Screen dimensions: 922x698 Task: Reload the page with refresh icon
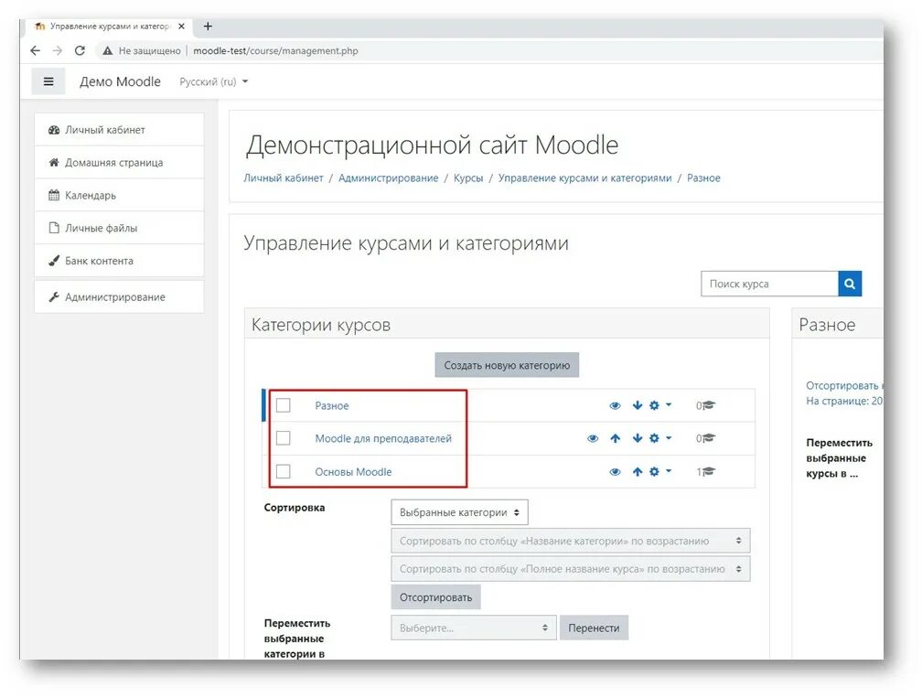point(80,50)
